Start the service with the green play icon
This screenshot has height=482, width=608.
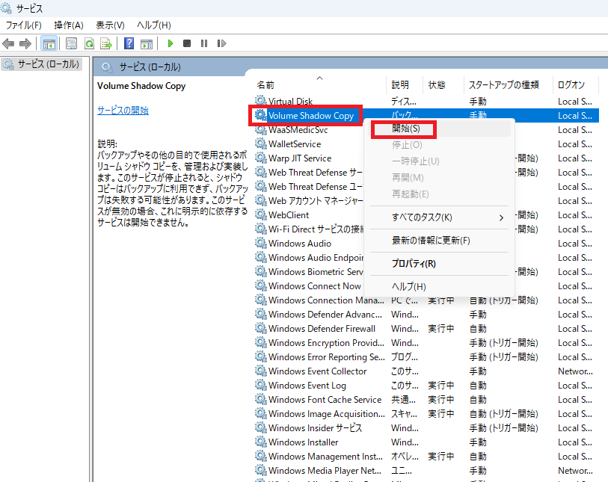coord(170,43)
